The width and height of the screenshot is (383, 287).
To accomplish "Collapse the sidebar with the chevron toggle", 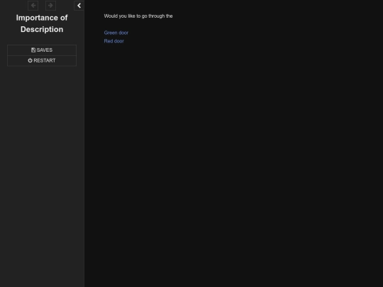I will coord(79,6).
